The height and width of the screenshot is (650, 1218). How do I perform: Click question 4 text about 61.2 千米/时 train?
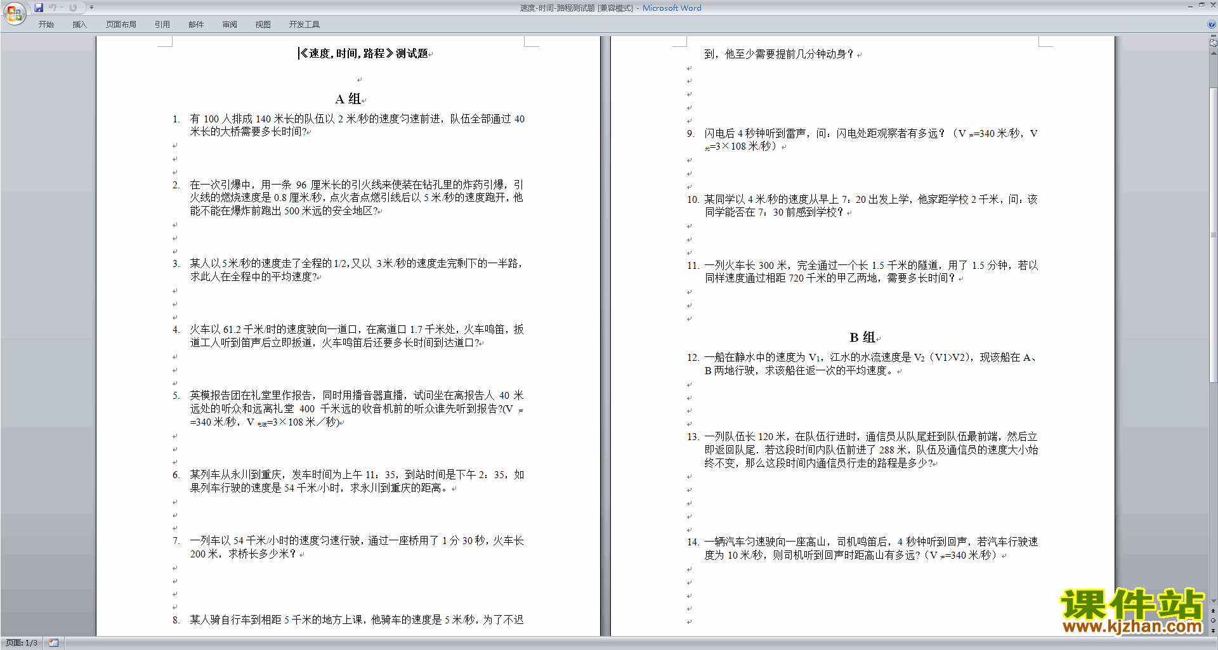[357, 335]
